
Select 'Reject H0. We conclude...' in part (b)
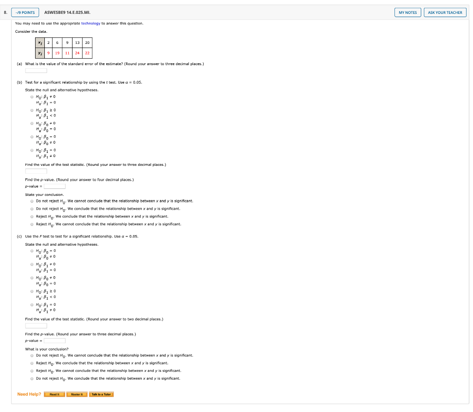pos(31,216)
